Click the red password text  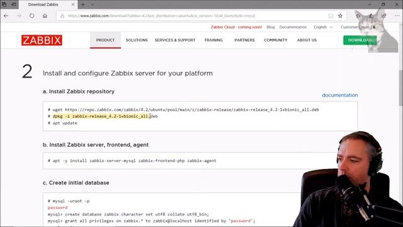point(57,207)
